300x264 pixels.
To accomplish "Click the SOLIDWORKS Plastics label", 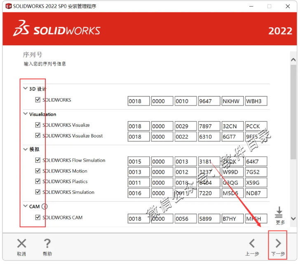I will coord(65,181).
